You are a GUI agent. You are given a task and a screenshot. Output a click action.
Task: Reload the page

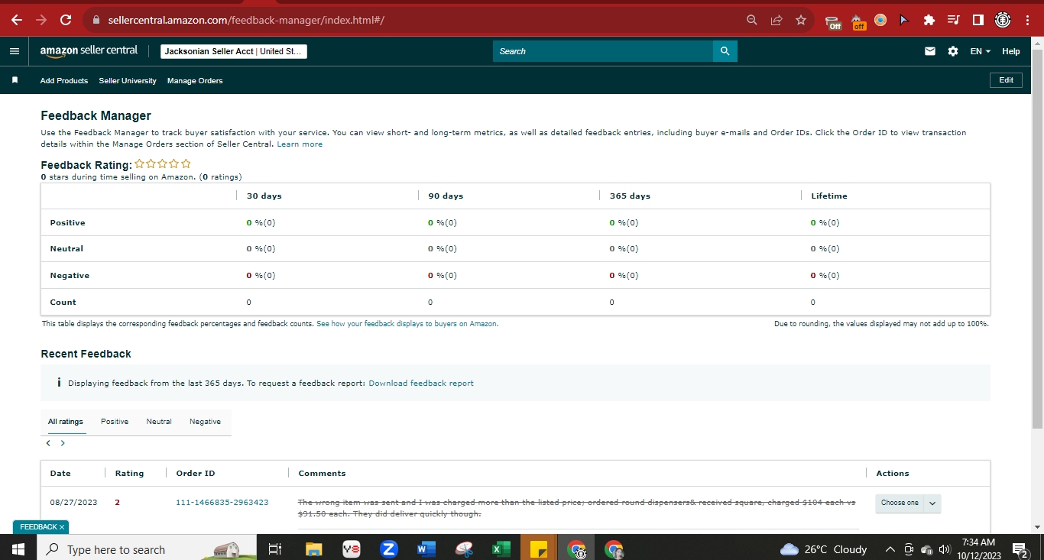point(66,20)
